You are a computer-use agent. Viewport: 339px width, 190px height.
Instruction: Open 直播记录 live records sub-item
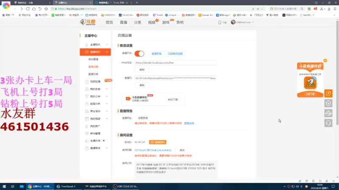click(x=93, y=74)
